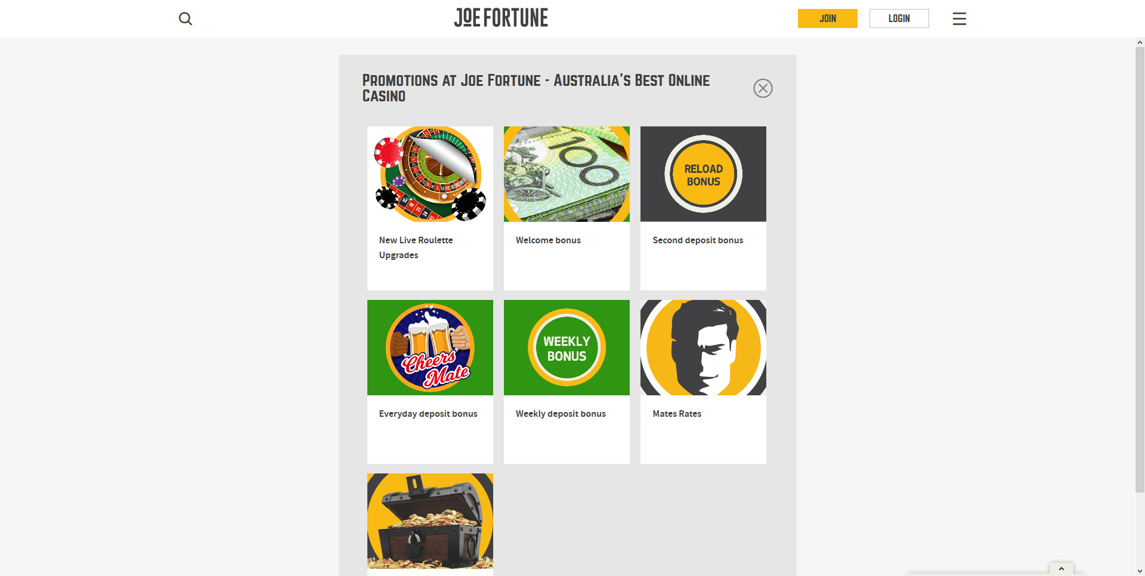1145x576 pixels.
Task: Click the Weekly Bonus green badge
Action: click(567, 348)
